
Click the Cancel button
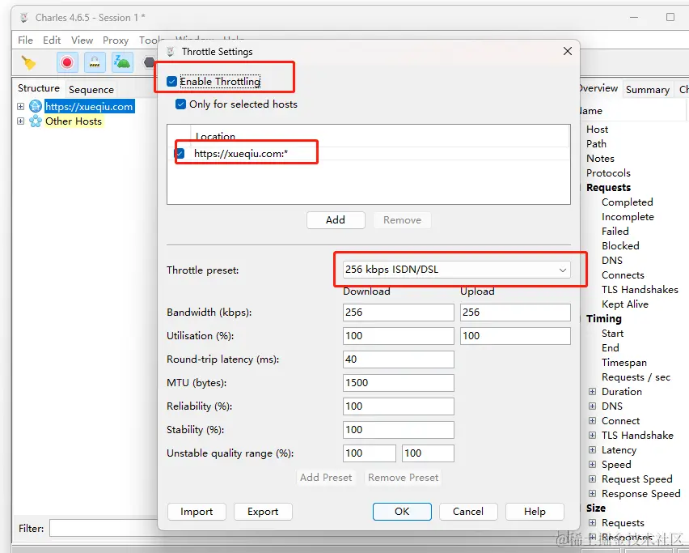pos(468,512)
